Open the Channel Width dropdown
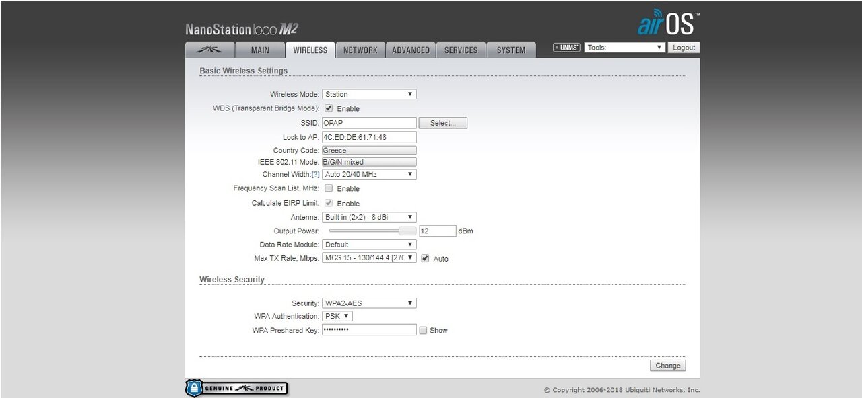 (369, 174)
